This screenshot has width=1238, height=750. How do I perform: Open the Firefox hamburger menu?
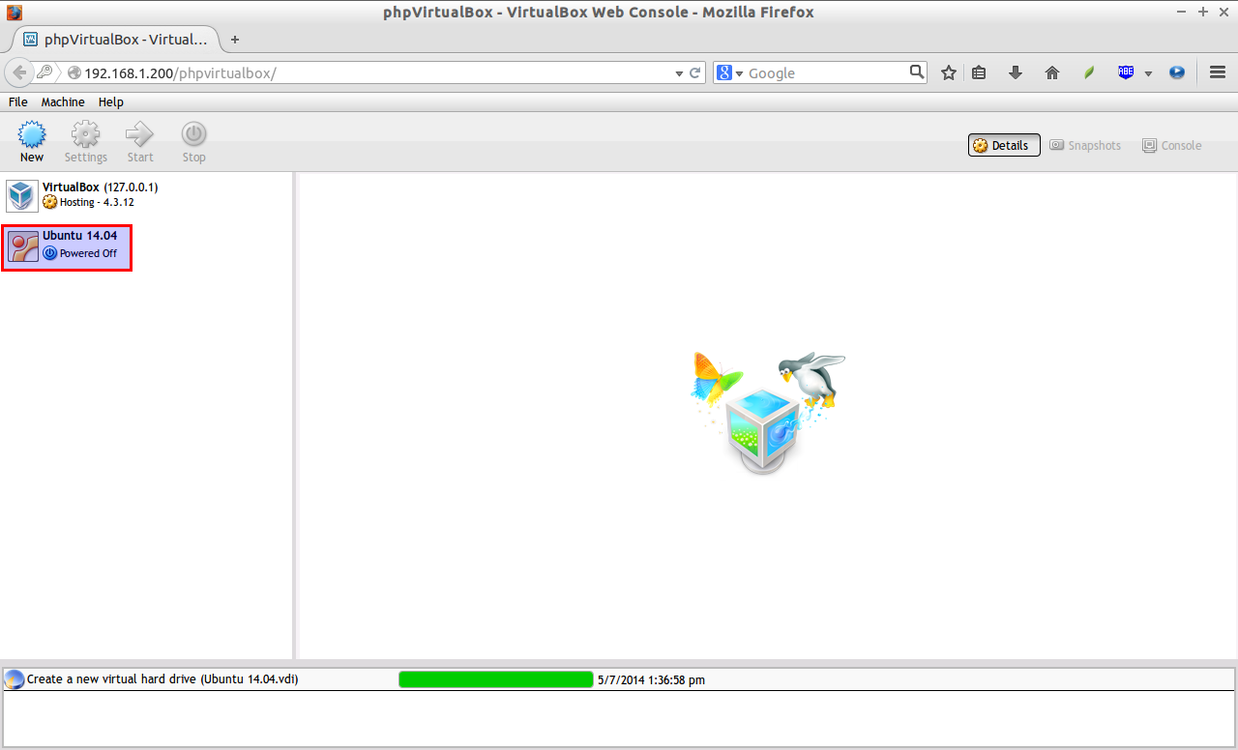click(1218, 72)
